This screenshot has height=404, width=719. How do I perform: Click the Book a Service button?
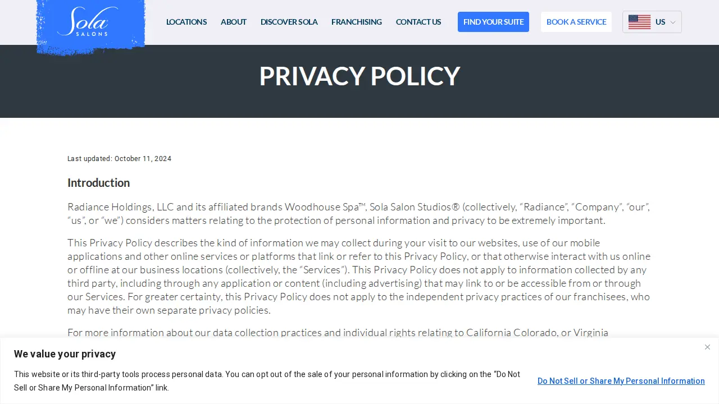(576, 22)
